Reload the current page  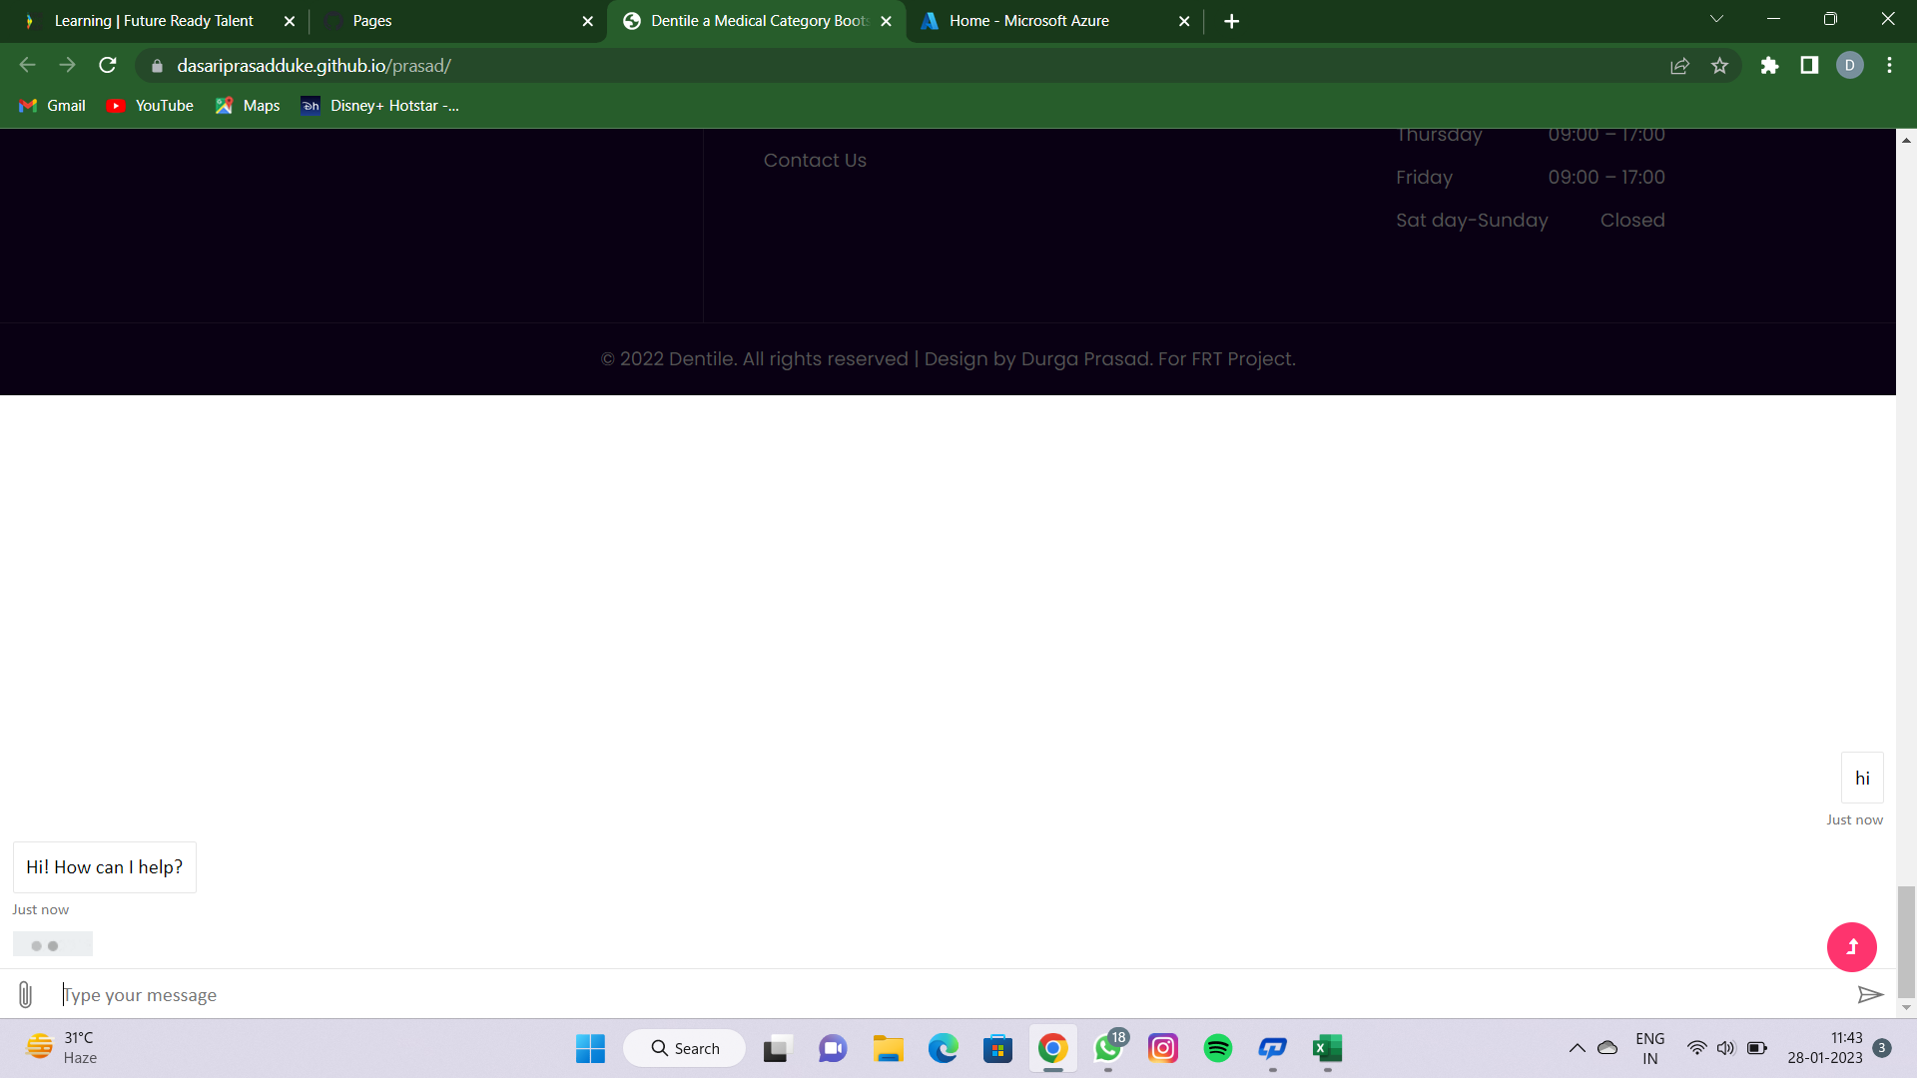(x=108, y=66)
